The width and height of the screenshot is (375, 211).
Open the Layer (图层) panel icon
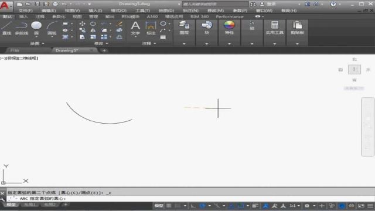[x=184, y=28]
